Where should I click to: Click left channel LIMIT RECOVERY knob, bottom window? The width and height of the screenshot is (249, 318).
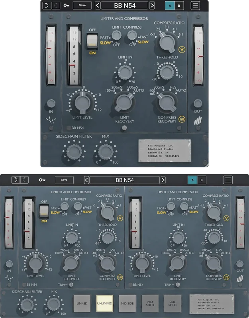(x=71, y=263)
